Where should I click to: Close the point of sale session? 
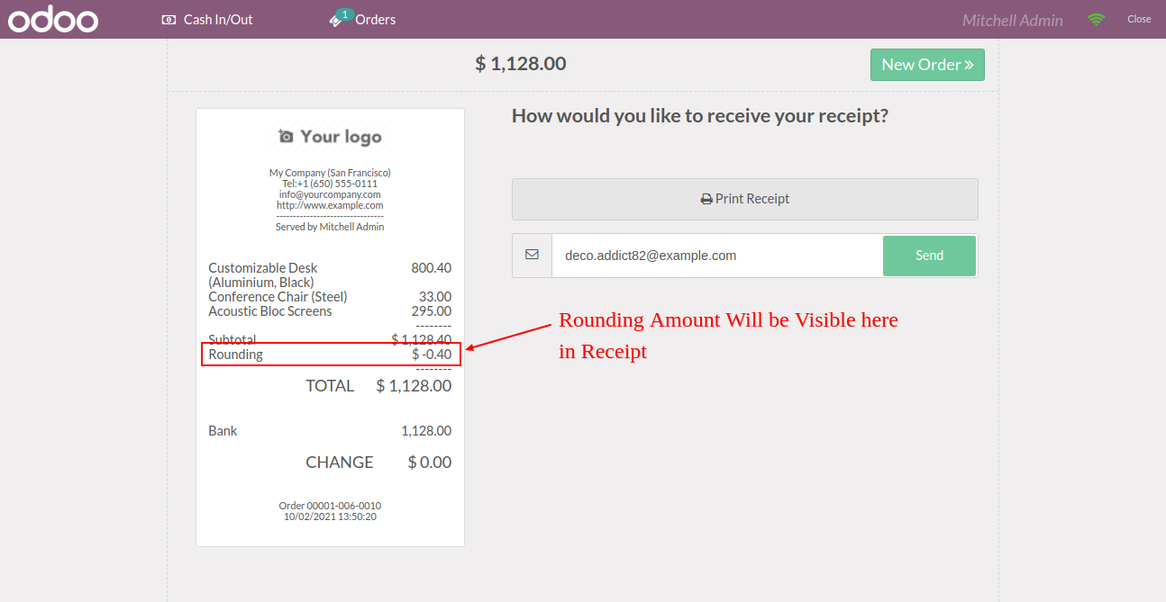[1139, 20]
